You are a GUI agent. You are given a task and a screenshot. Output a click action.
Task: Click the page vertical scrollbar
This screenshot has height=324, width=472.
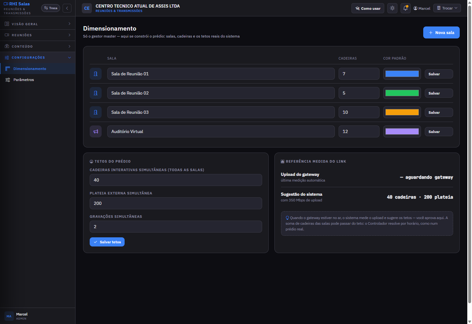(469, 154)
